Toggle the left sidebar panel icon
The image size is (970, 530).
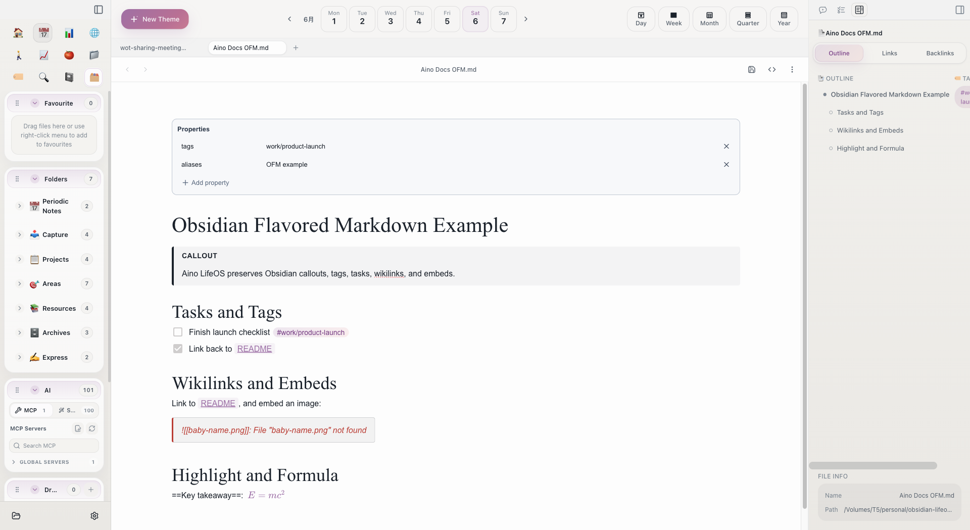[99, 10]
